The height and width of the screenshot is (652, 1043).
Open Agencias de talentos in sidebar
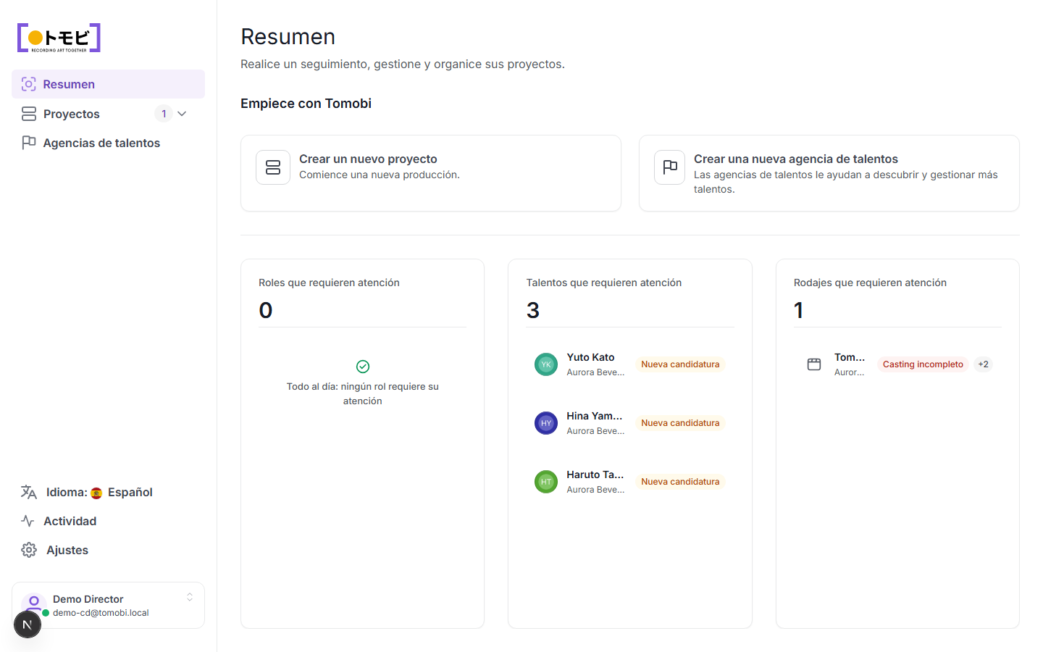[108, 143]
